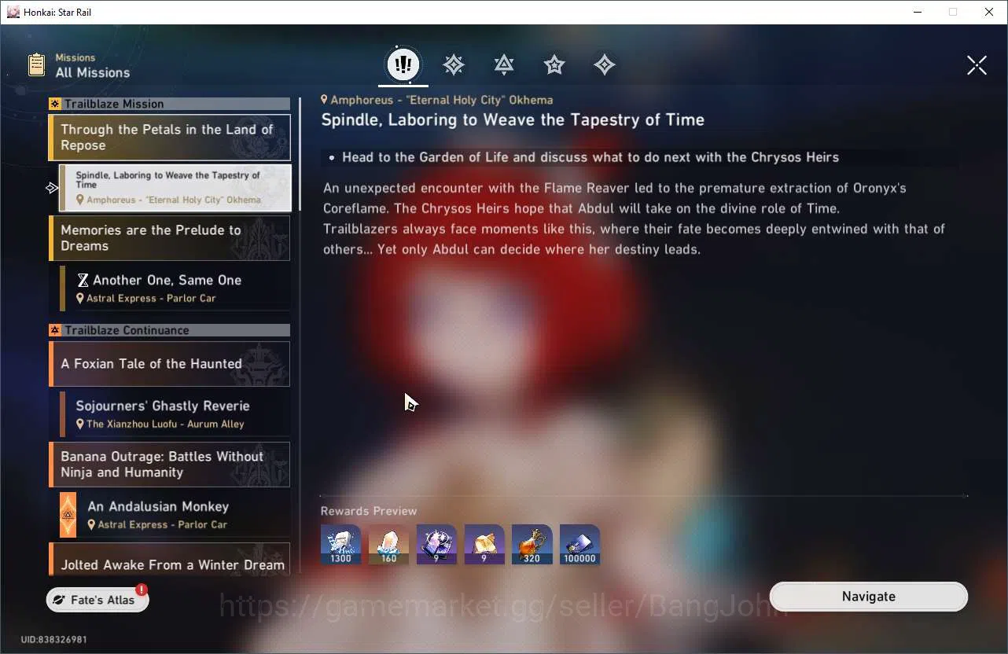Click Astral Express location under Another One, Same One
The height and width of the screenshot is (654, 1008).
click(x=151, y=299)
